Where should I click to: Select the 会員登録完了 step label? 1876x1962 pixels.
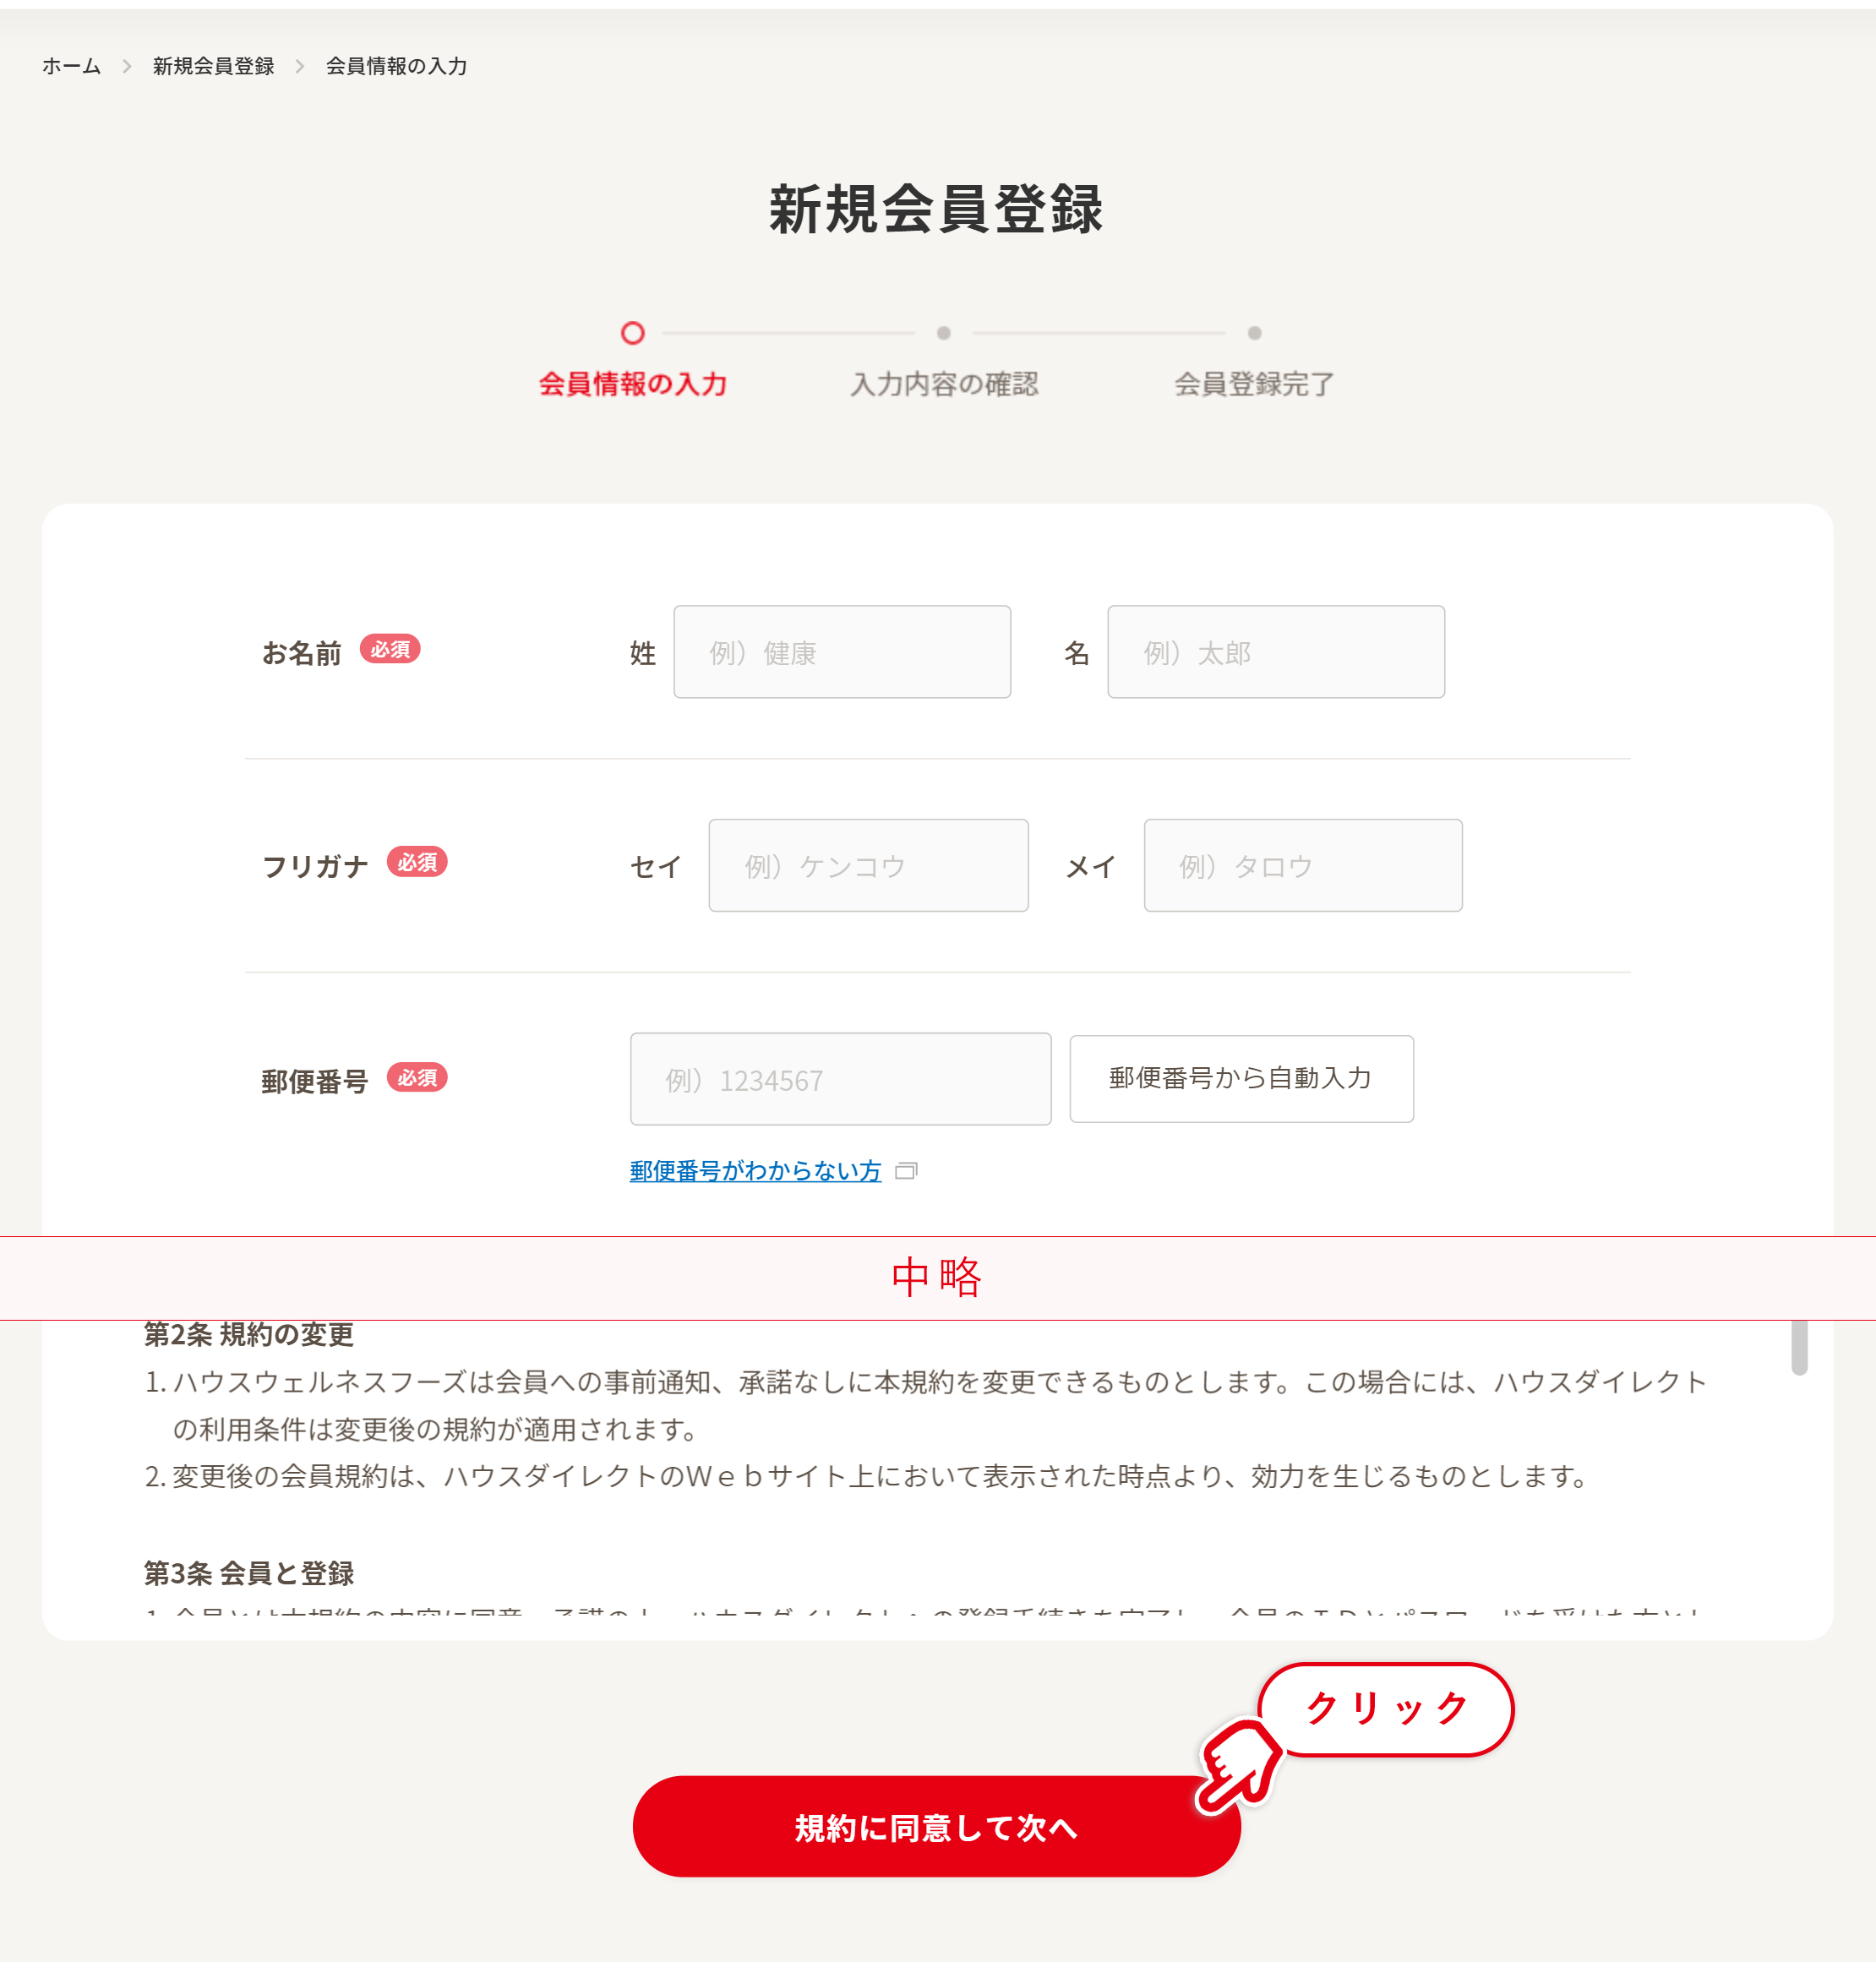pos(1254,384)
